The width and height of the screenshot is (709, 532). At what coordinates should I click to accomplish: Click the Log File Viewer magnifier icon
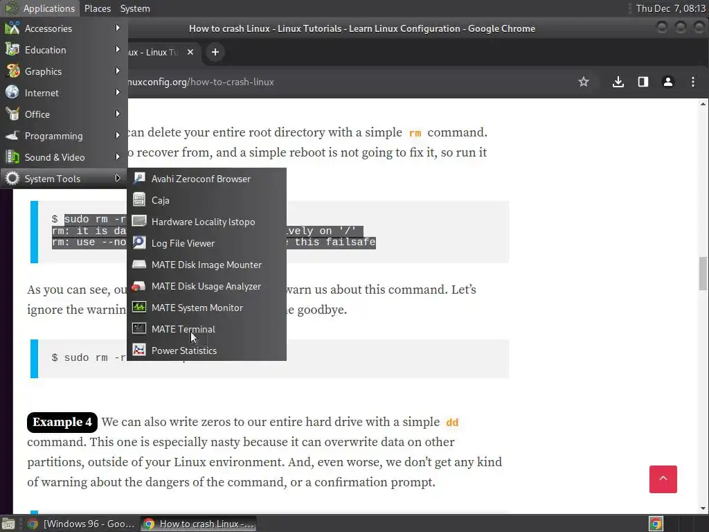pos(138,243)
